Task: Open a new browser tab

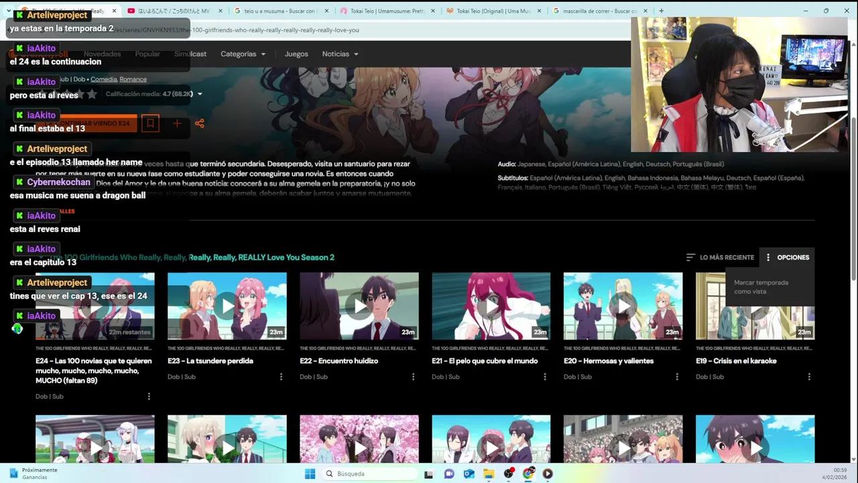Action: click(662, 11)
